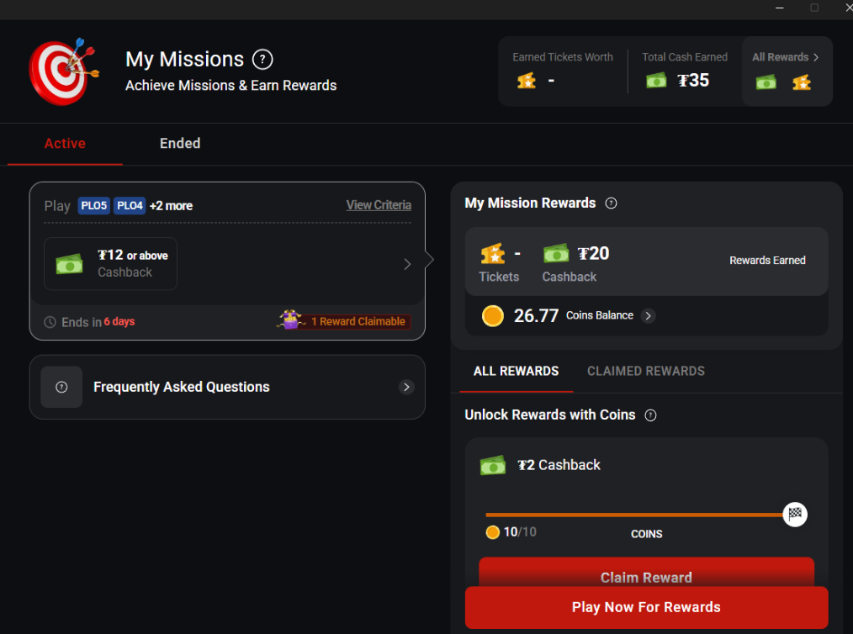The width and height of the screenshot is (853, 634).
Task: Switch to the Active tab
Action: tap(65, 144)
